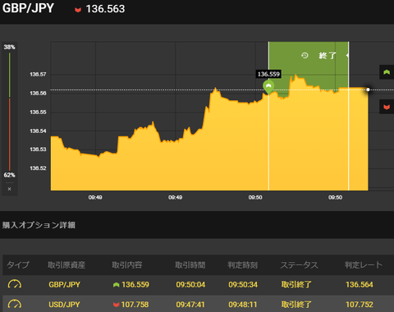The width and height of the screenshot is (394, 312).
Task: Click the small arrow at the green zone's edge
Action: pos(347,55)
